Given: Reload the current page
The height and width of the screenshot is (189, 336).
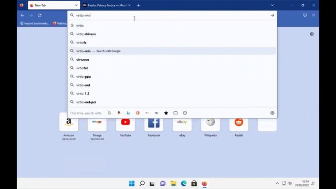Looking at the screenshot, I should (x=39, y=15).
